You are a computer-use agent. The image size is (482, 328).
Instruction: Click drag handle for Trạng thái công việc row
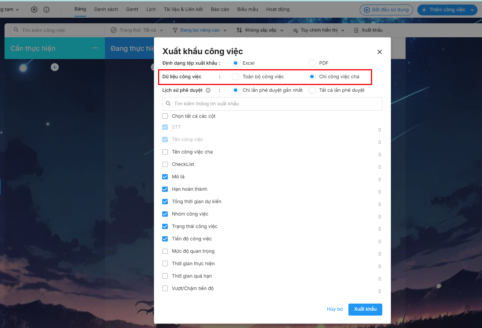pyautogui.click(x=380, y=229)
